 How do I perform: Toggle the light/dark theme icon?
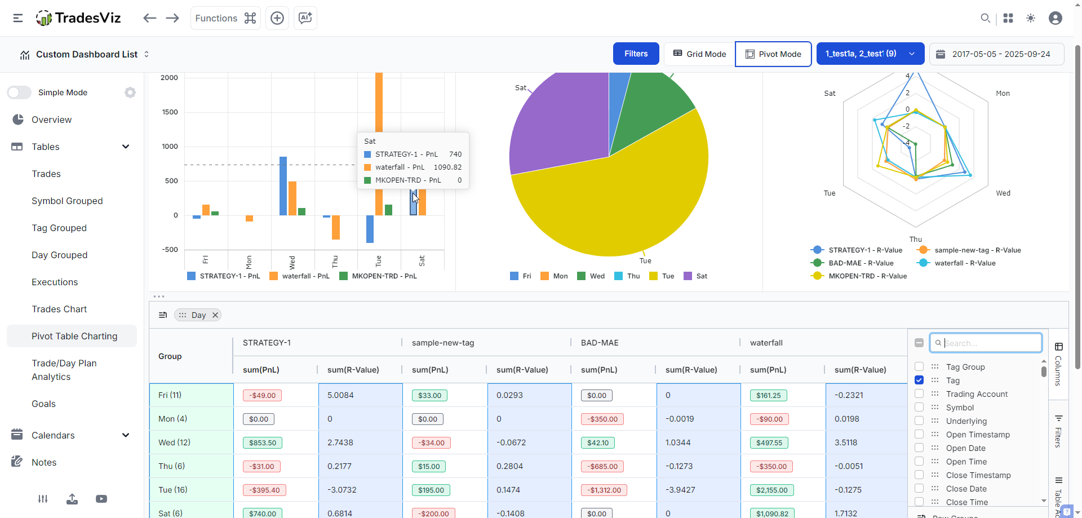click(1031, 18)
